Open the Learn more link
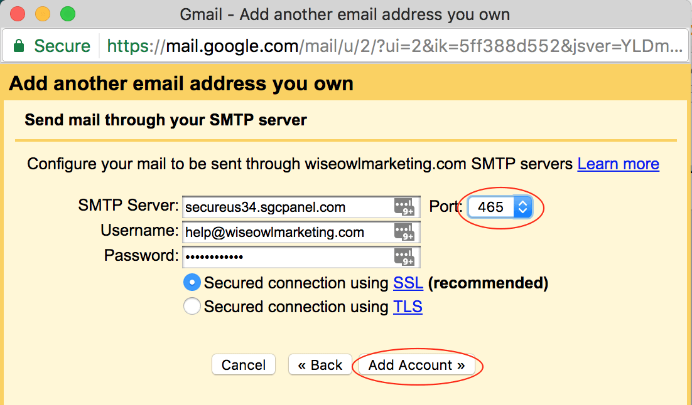The height and width of the screenshot is (405, 692). point(618,164)
